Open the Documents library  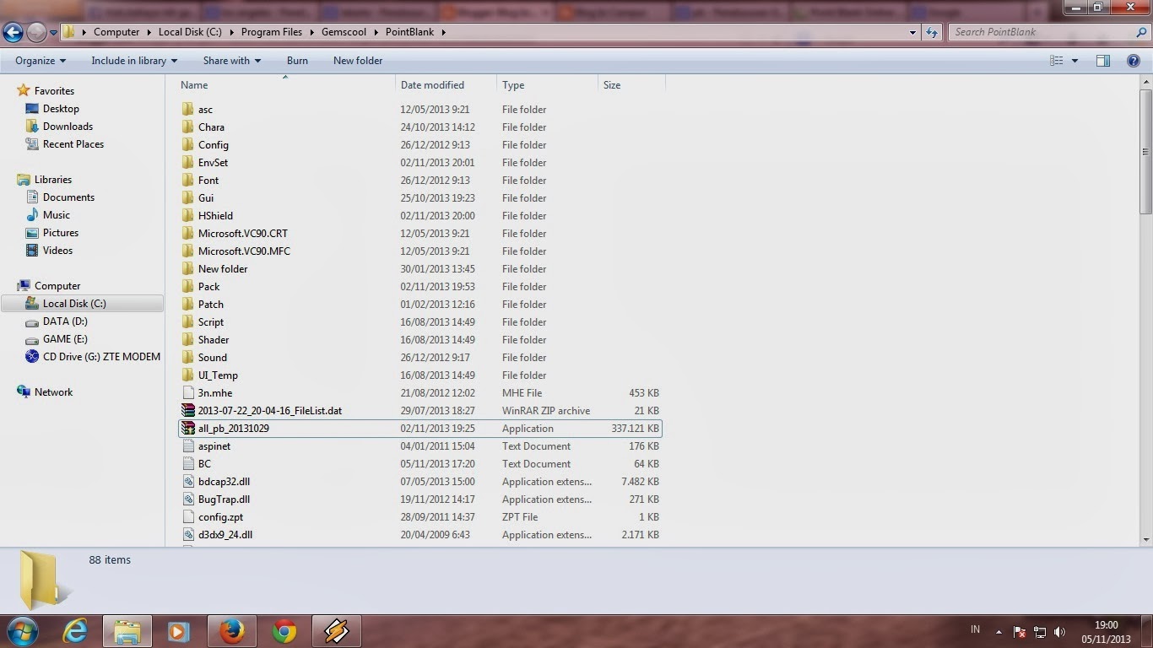(68, 197)
